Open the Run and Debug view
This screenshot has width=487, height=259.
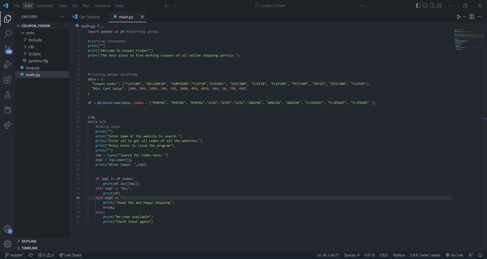click(8, 64)
